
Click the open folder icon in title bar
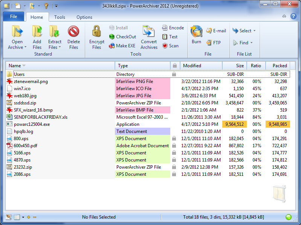click(x=32, y=6)
